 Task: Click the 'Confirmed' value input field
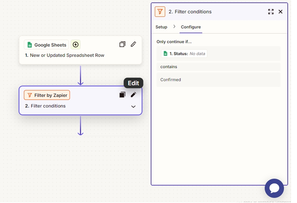click(218, 80)
